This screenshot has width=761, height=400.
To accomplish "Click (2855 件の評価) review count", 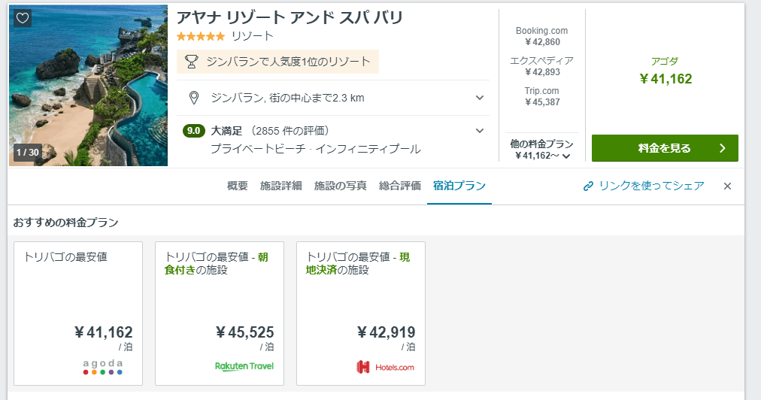I will click(290, 131).
